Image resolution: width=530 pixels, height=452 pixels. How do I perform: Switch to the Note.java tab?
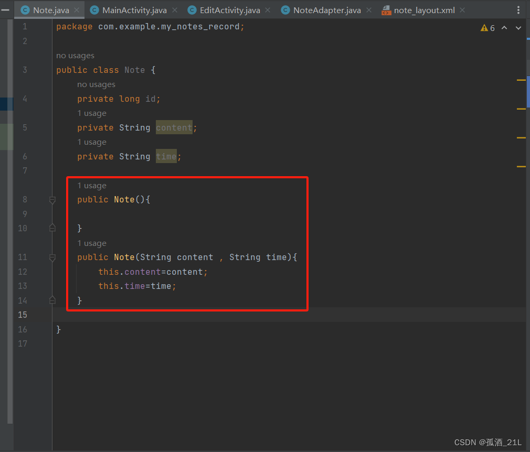(x=51, y=10)
